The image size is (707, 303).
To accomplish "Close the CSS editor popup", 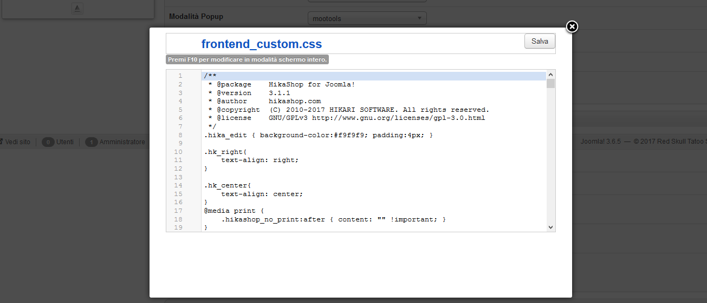I will (572, 26).
